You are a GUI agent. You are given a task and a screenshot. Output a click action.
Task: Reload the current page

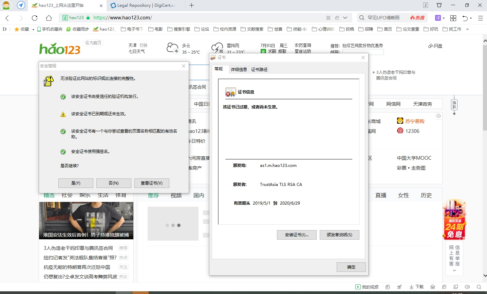click(x=35, y=18)
